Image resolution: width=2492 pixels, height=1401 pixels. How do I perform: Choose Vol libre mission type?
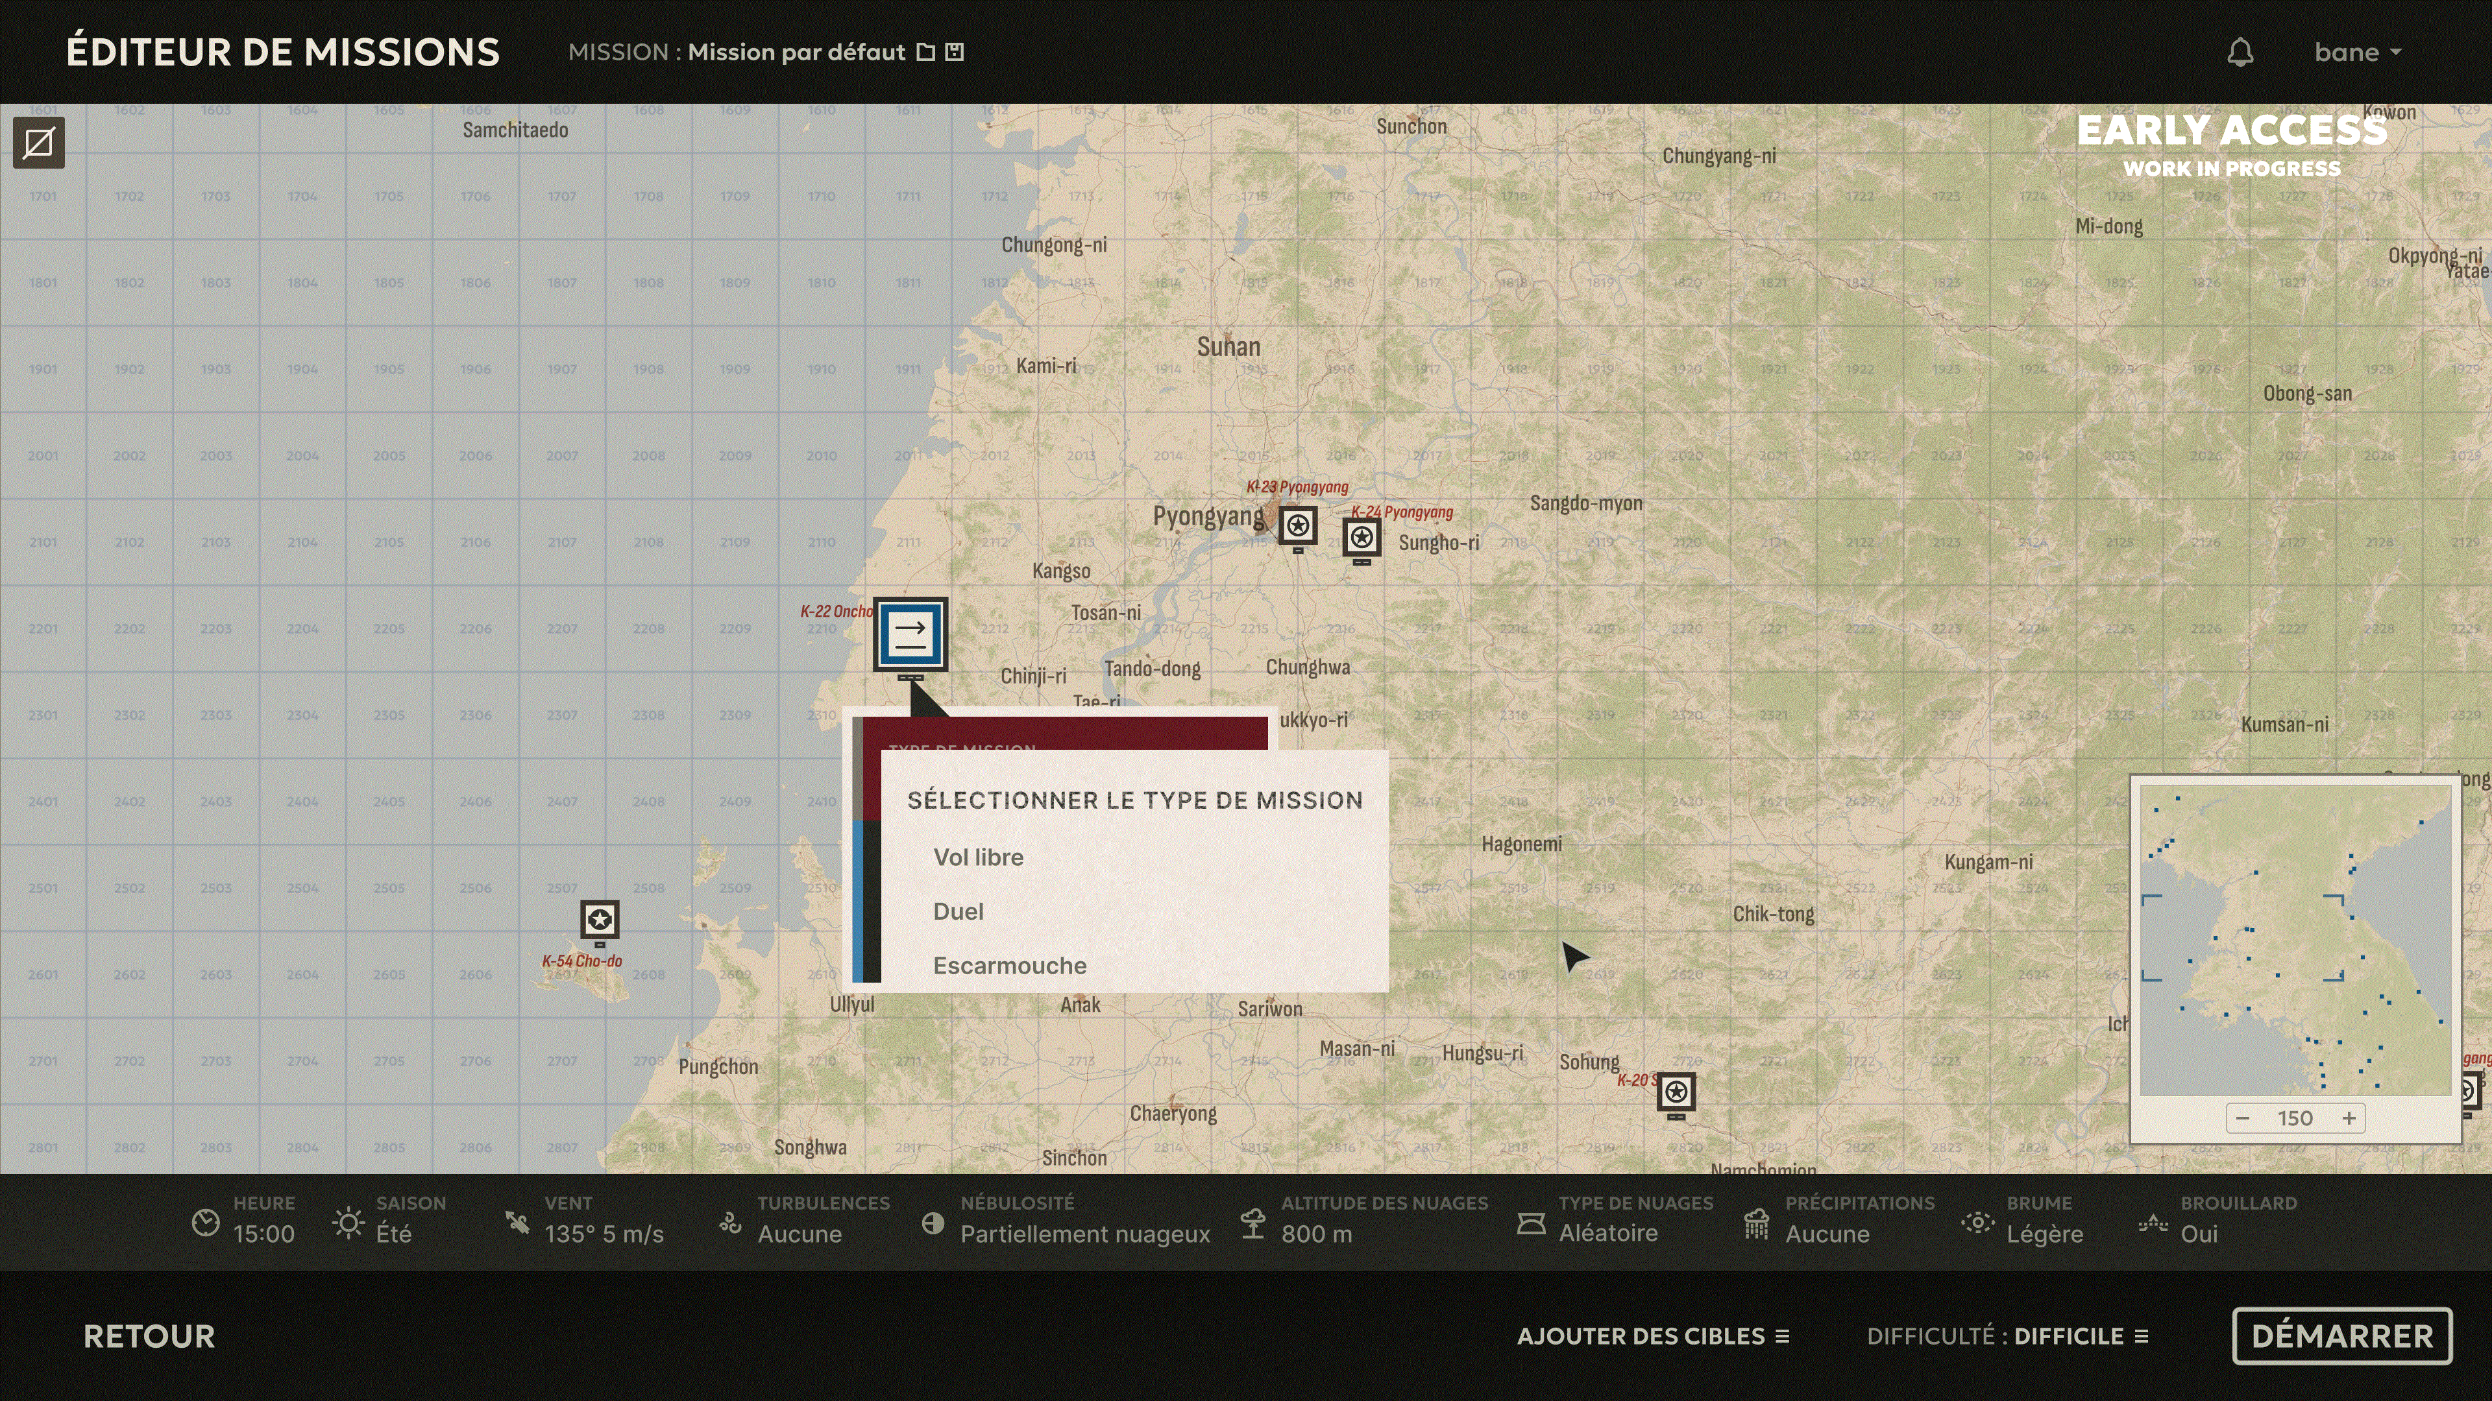pos(978,857)
